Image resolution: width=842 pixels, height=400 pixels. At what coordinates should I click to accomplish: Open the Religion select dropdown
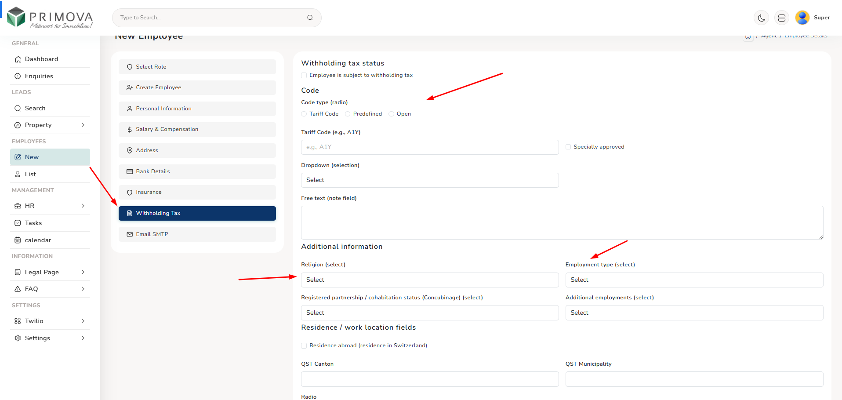point(429,280)
